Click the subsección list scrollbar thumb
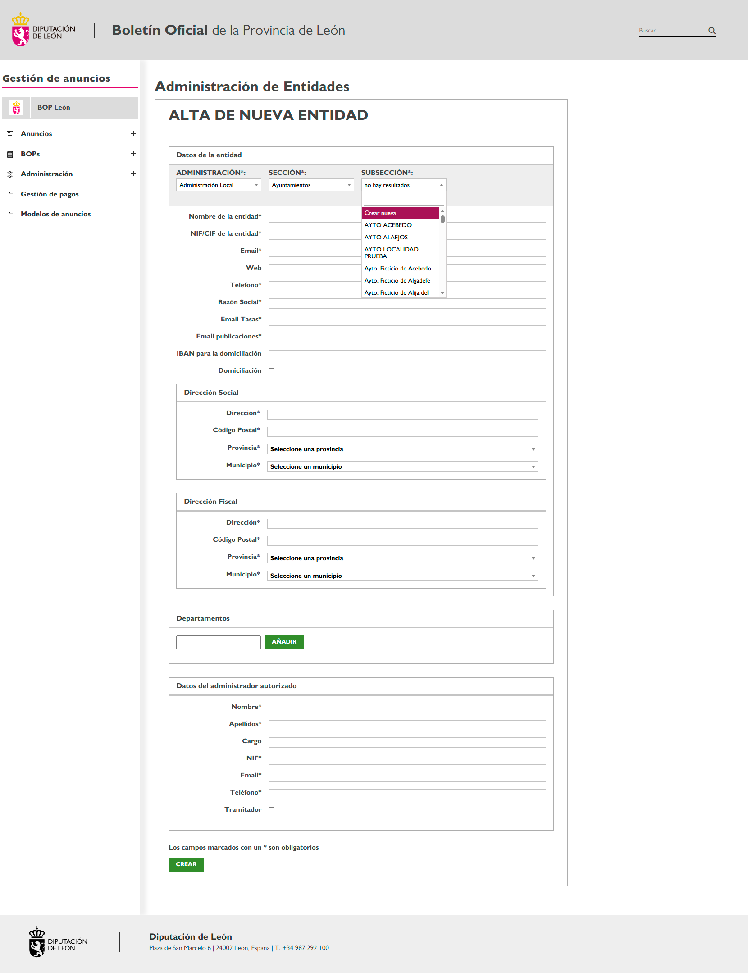This screenshot has height=973, width=748. click(443, 219)
